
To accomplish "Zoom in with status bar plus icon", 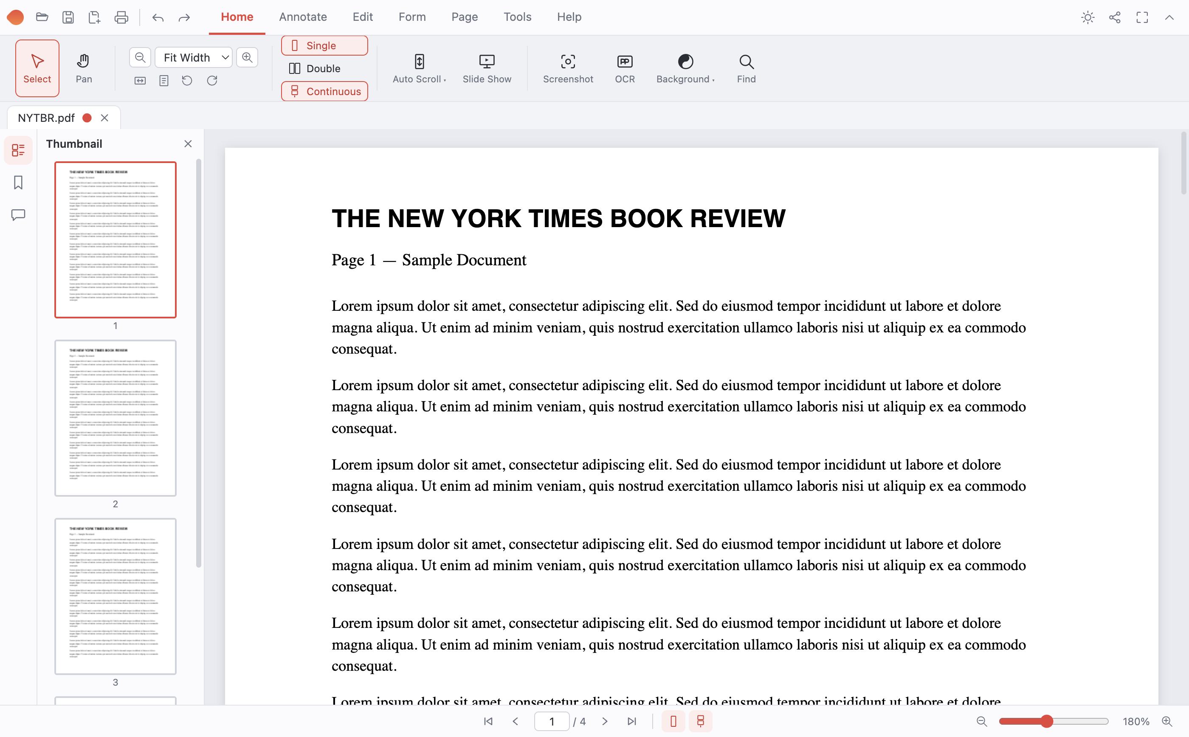I will pyautogui.click(x=1166, y=721).
